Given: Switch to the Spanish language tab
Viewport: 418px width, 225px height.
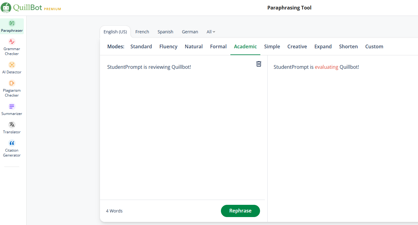Looking at the screenshot, I should (165, 32).
